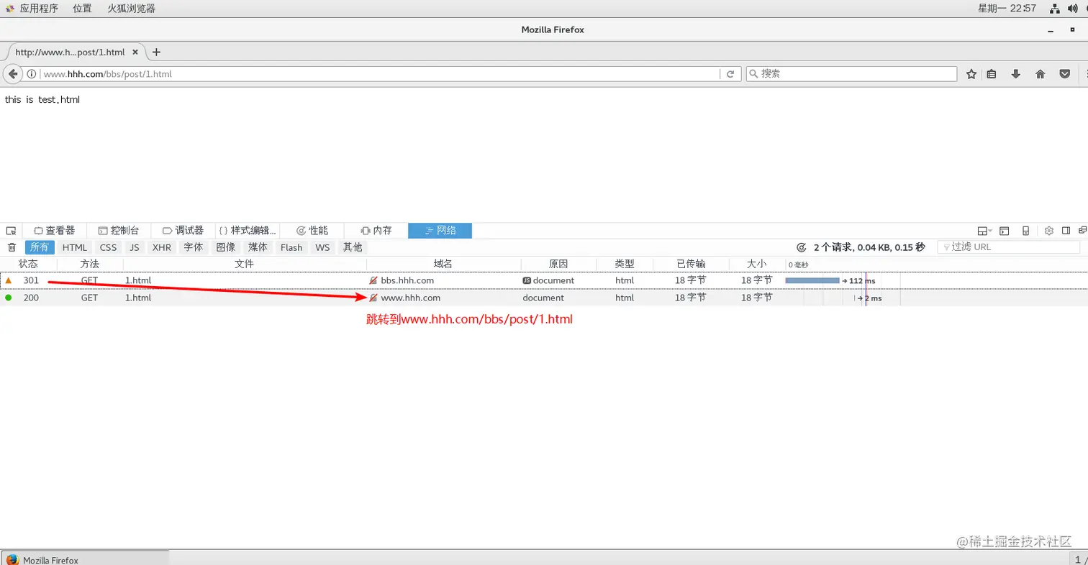1088x565 pixels.
Task: Open a new browser tab
Action: [x=156, y=52]
